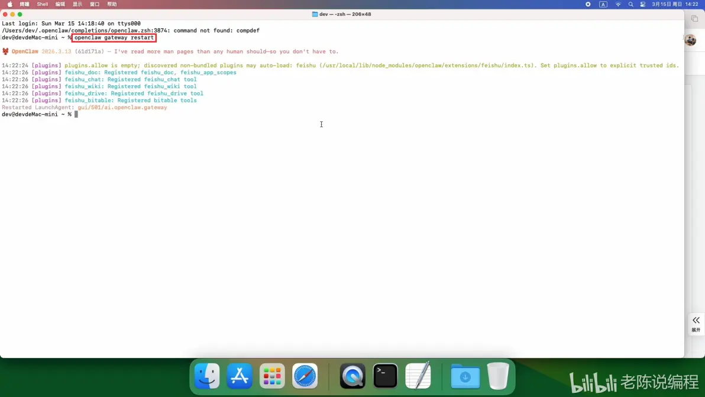Open Spotlight search in menu bar
Image resolution: width=705 pixels, height=397 pixels.
(630, 4)
